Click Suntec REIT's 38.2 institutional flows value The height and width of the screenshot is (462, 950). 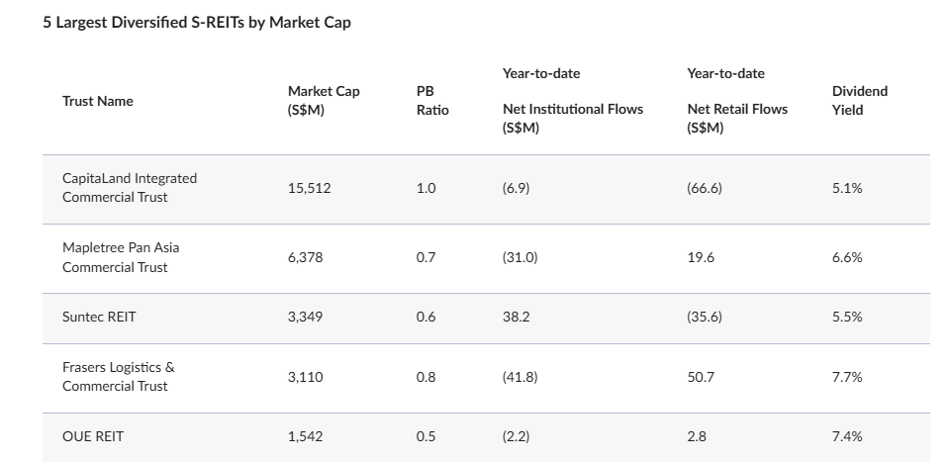point(518,317)
